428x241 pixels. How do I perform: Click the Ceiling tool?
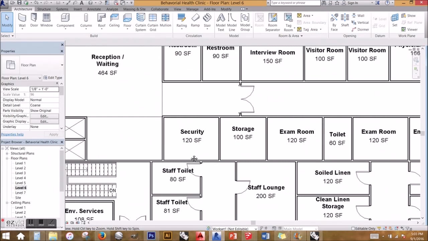(114, 21)
